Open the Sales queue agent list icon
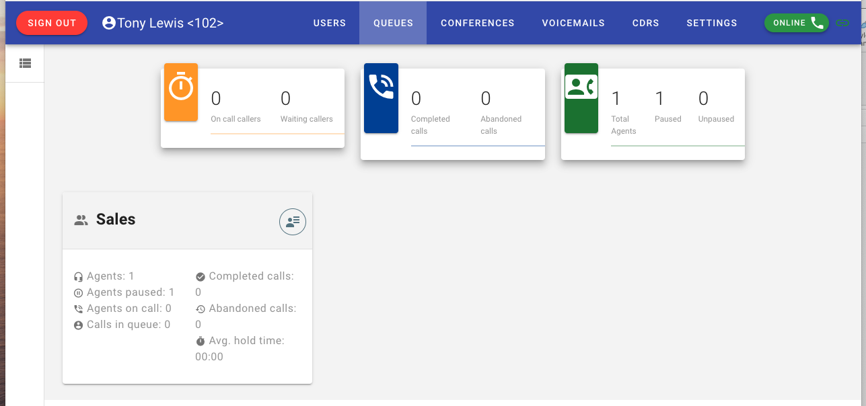Image resolution: width=866 pixels, height=406 pixels. pyautogui.click(x=293, y=222)
